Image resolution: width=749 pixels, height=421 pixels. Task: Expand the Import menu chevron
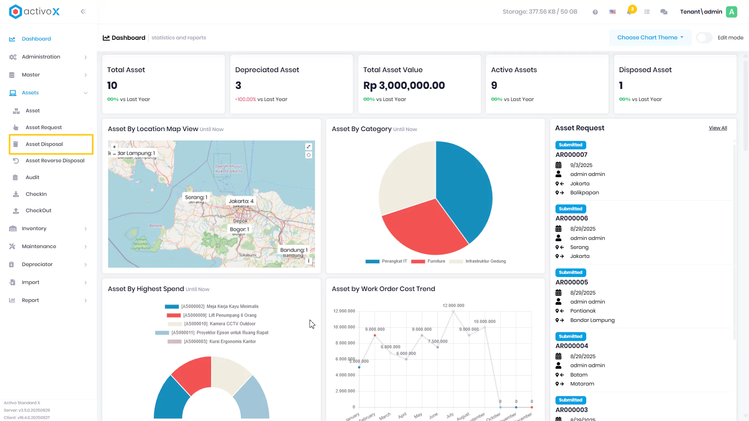coord(85,283)
